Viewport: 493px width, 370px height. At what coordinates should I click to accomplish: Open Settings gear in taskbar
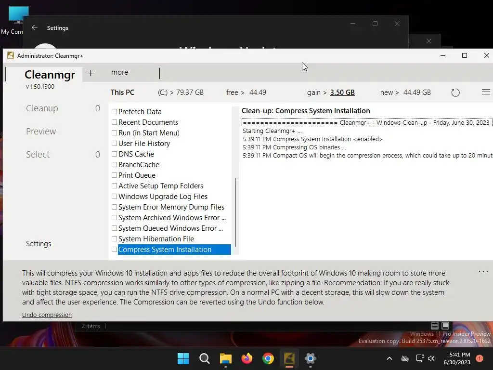[311, 358]
